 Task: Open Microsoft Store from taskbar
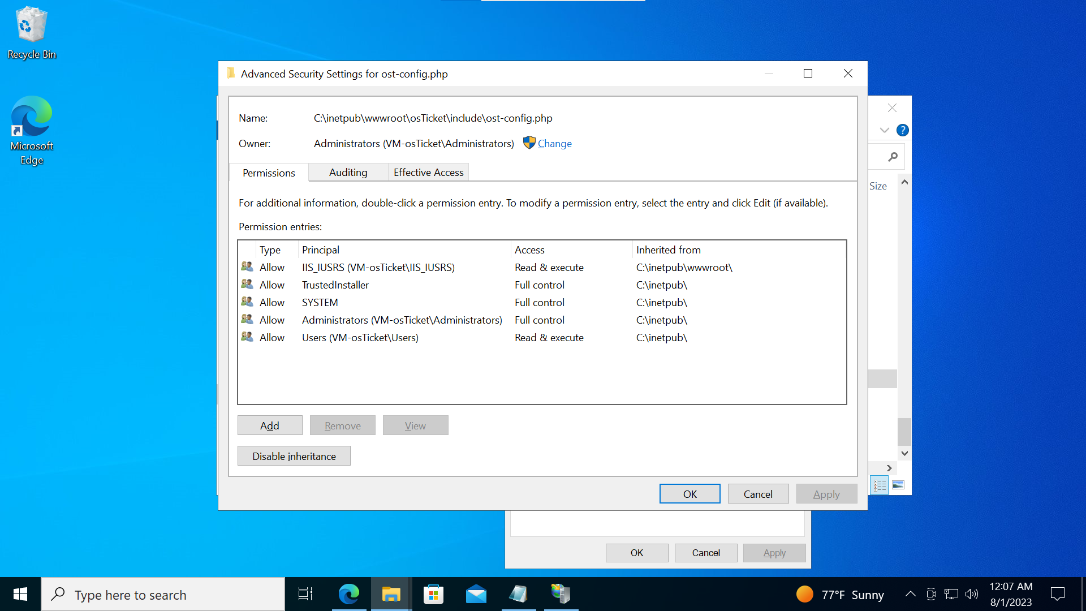[x=433, y=594]
